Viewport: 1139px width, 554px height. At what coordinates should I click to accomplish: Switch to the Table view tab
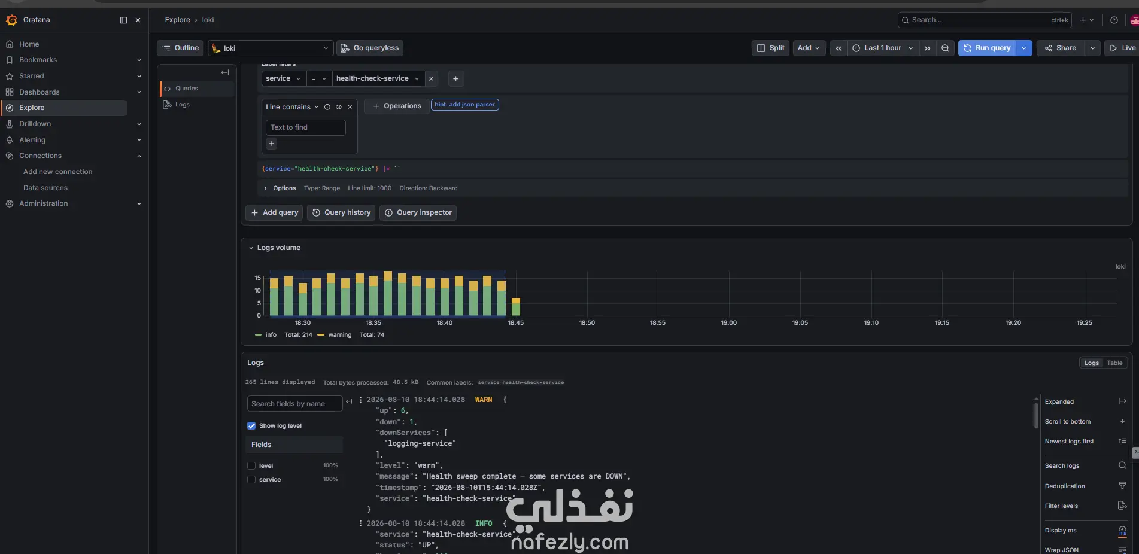tap(1114, 363)
